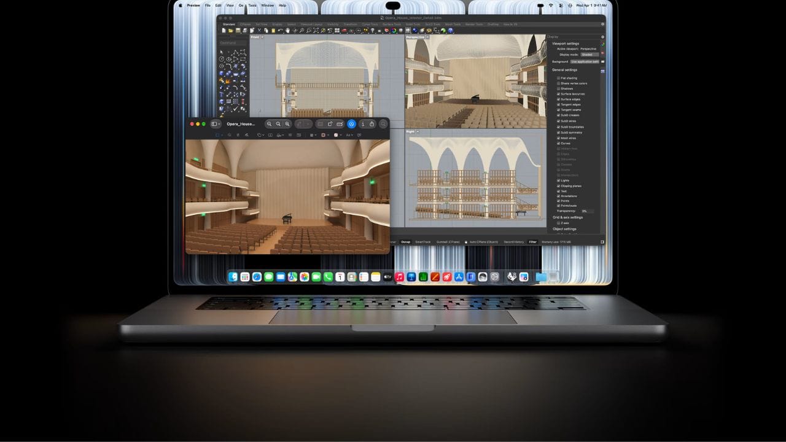Open Rhino app icon in the dock
Screen dimensions: 786x442
[x=511, y=277]
